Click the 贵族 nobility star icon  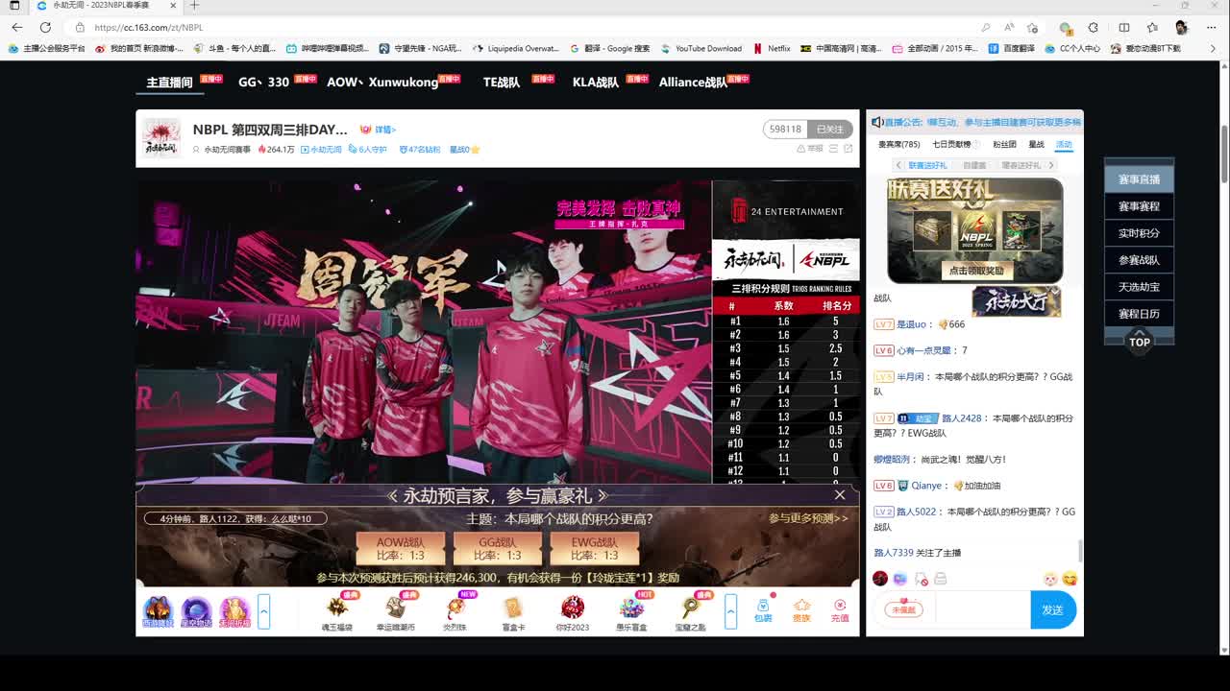801,608
